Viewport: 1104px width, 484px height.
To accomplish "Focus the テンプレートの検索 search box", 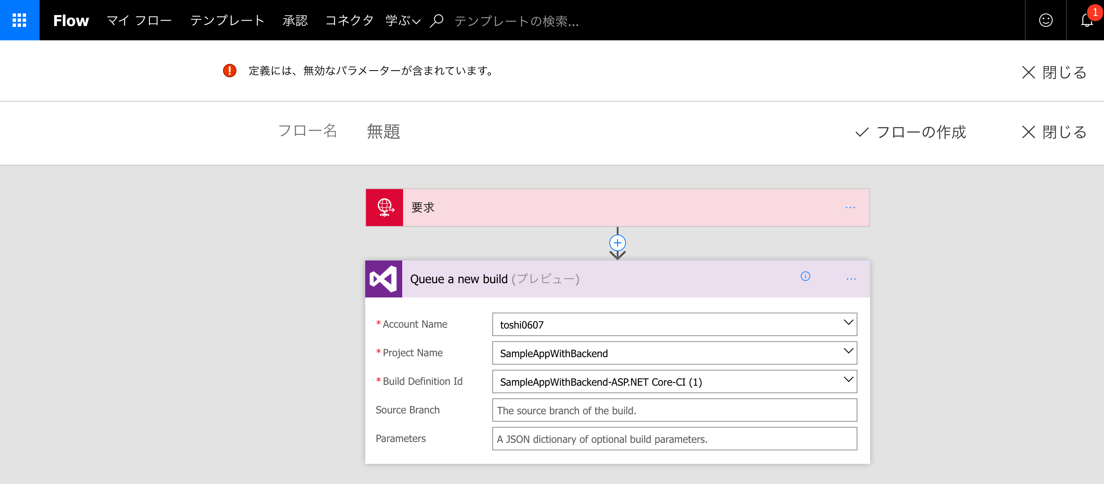I will [516, 21].
